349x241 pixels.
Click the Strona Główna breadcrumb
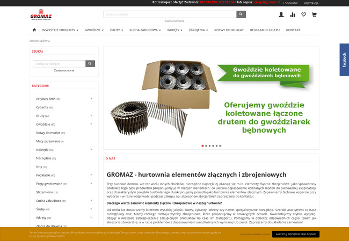pos(40,41)
